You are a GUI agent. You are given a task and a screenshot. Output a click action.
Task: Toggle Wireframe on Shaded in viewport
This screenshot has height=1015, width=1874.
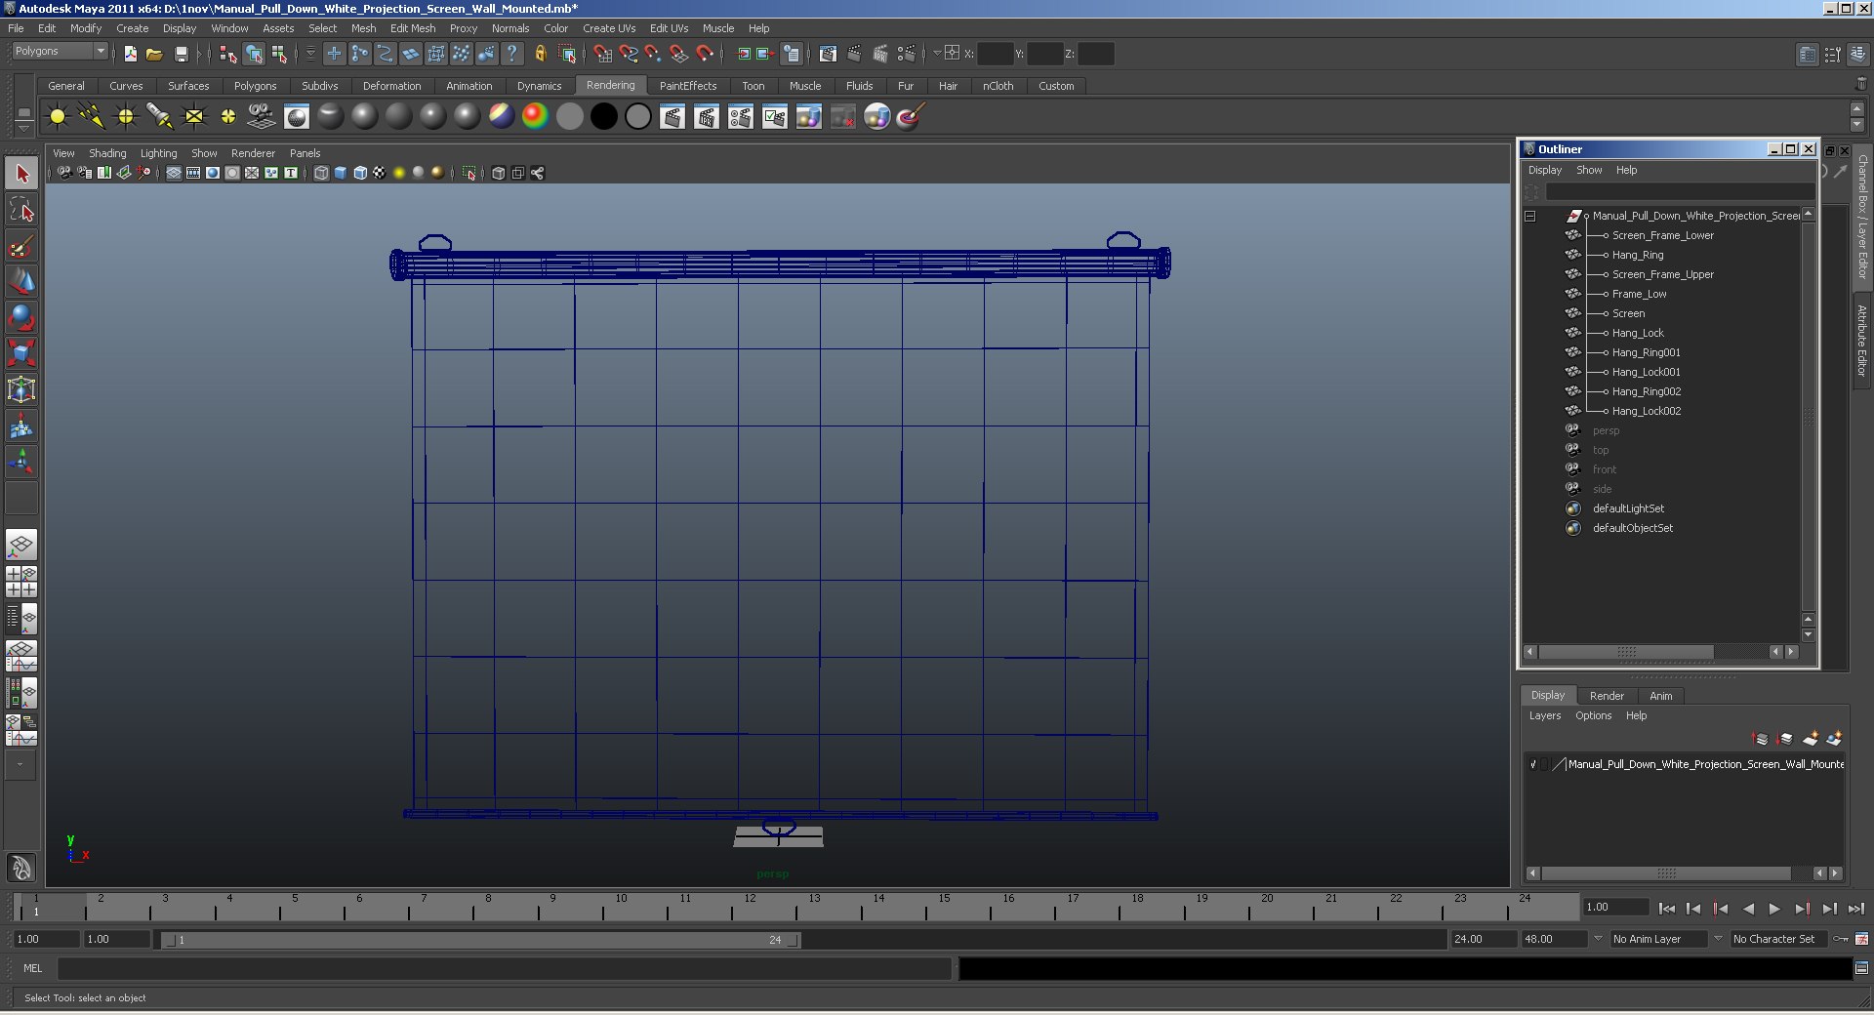point(360,173)
